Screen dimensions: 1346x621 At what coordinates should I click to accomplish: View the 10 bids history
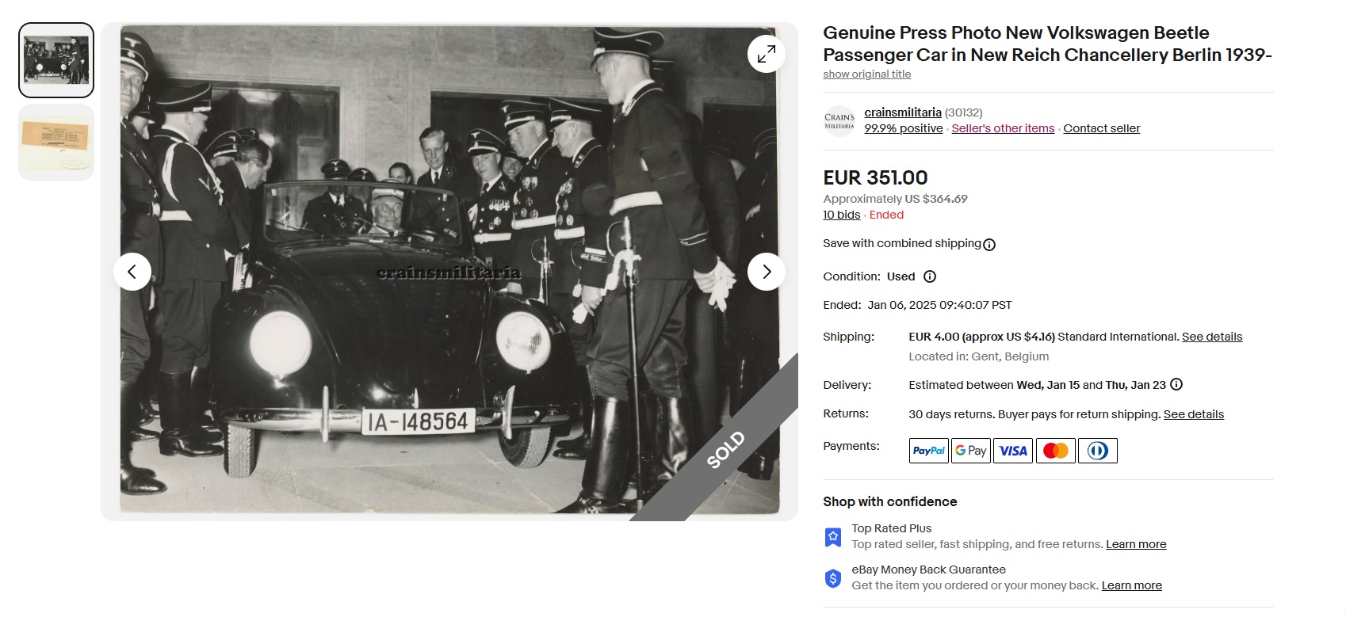[x=841, y=215]
